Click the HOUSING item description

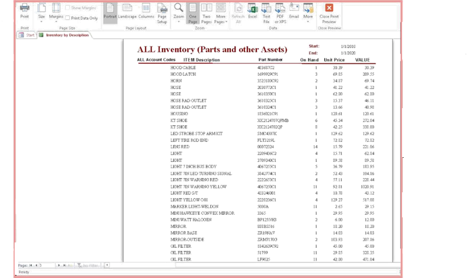pyautogui.click(x=179, y=114)
